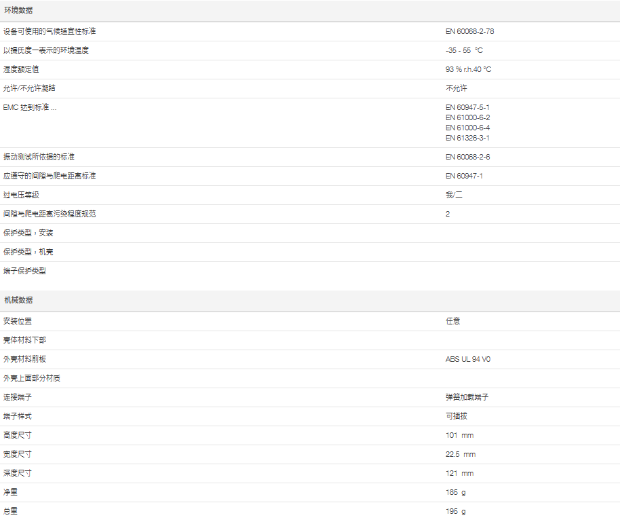620x524 pixels.
Task: Select the 22.5 mm width value
Action: 461,454
